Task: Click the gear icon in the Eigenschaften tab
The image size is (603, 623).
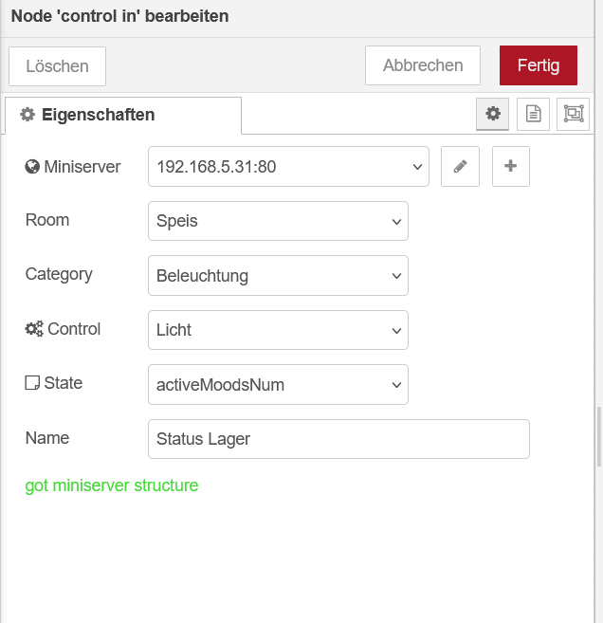Action: pyautogui.click(x=27, y=116)
